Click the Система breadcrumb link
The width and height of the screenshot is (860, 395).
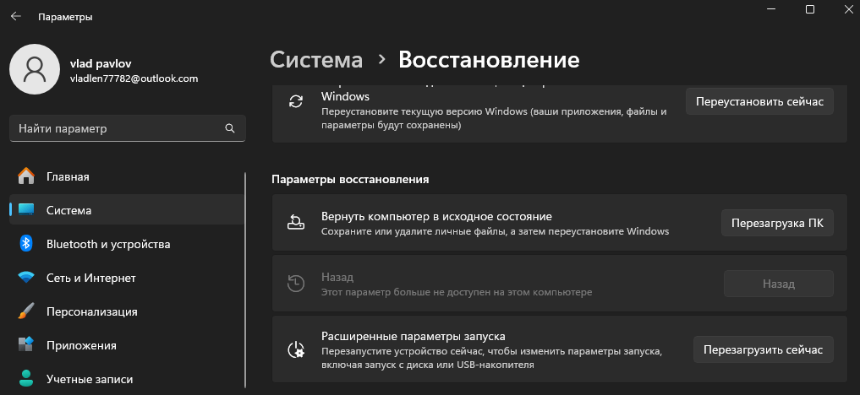pyautogui.click(x=316, y=60)
